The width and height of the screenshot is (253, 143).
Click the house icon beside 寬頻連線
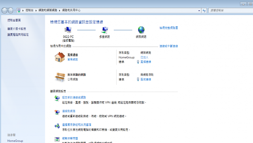60,57
